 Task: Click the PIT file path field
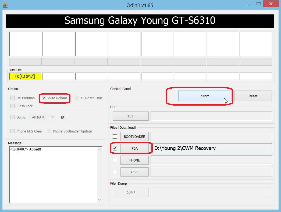211,116
